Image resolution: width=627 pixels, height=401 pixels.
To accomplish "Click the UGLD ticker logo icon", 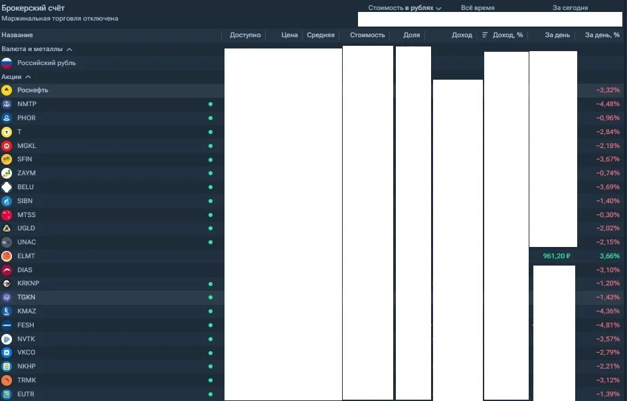I will pyautogui.click(x=7, y=228).
